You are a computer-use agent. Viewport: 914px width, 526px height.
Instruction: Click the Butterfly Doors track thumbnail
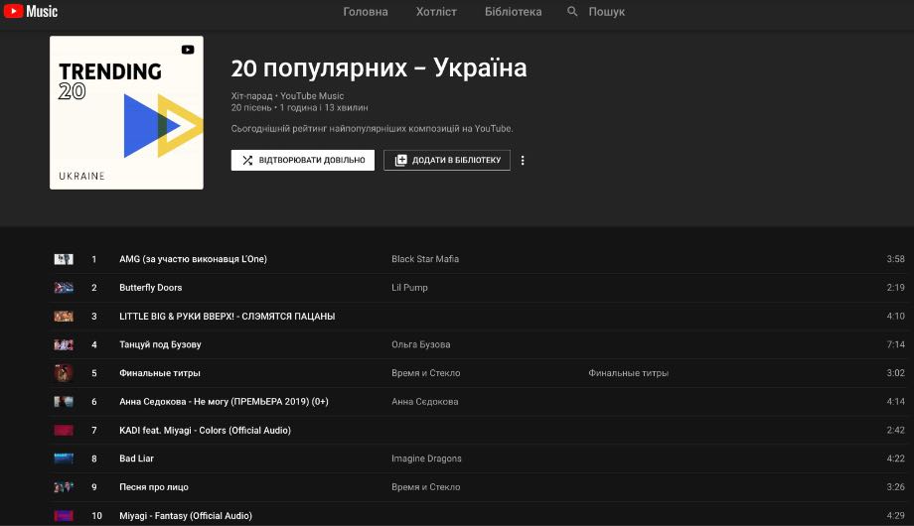coord(64,288)
